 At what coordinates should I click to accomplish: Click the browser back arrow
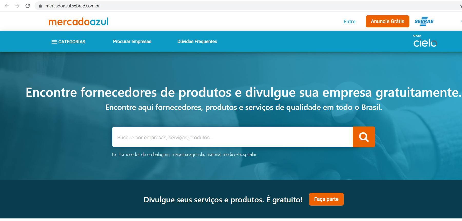coord(7,6)
